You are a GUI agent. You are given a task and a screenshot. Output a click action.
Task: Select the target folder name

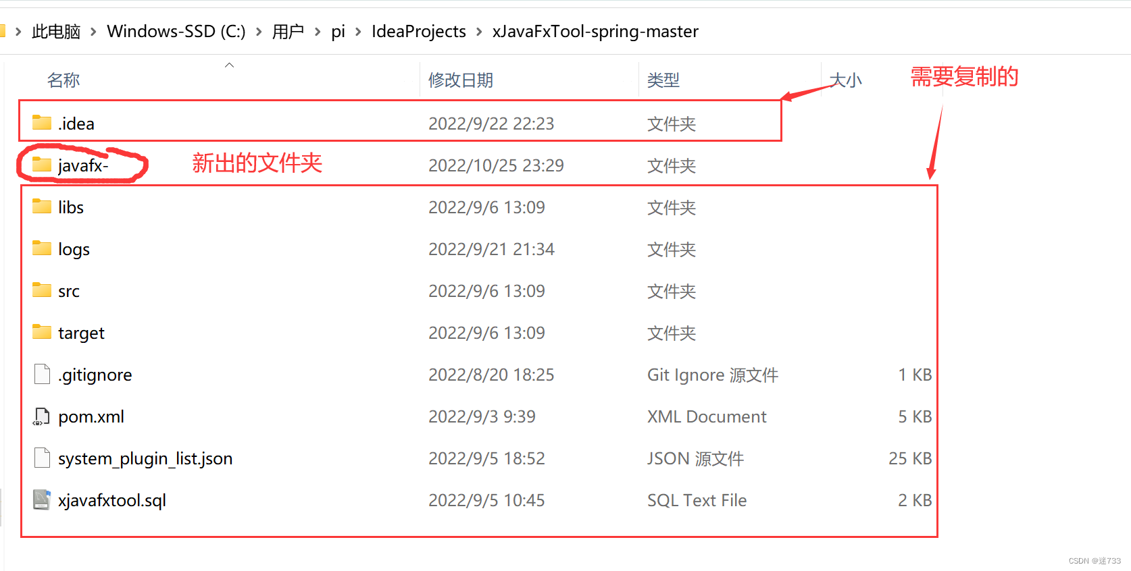click(x=81, y=333)
